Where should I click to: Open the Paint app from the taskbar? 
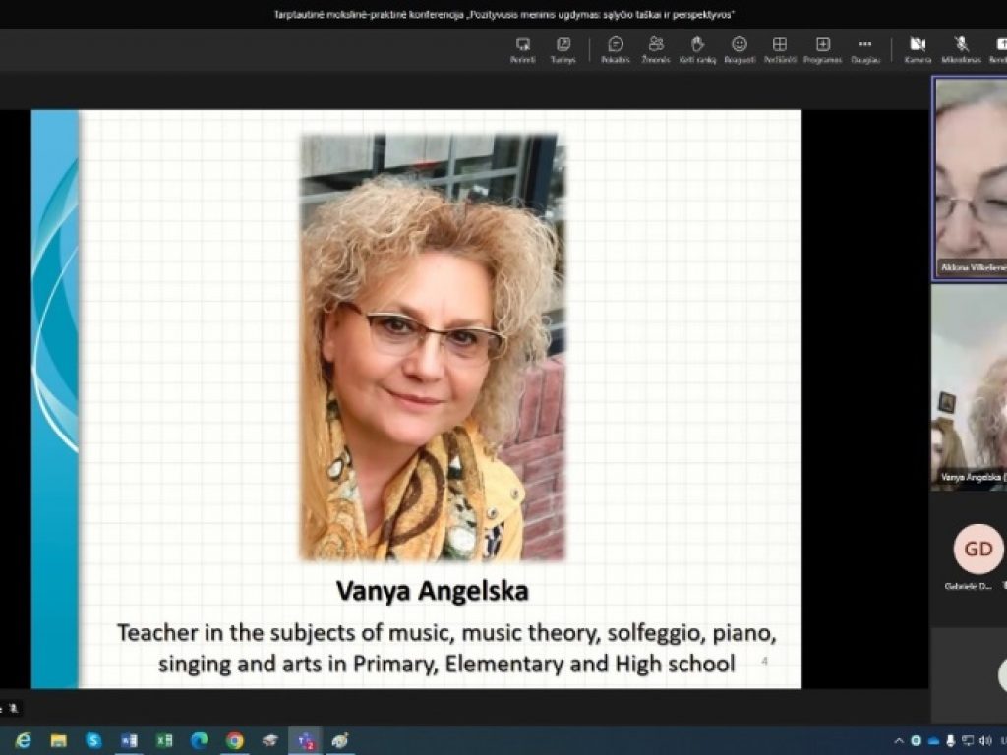point(340,741)
